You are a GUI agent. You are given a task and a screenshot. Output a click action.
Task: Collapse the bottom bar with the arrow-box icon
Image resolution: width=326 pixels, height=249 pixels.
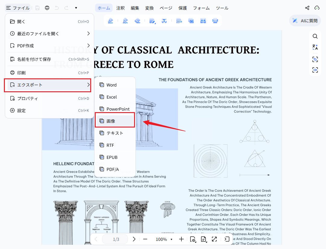click(x=227, y=239)
